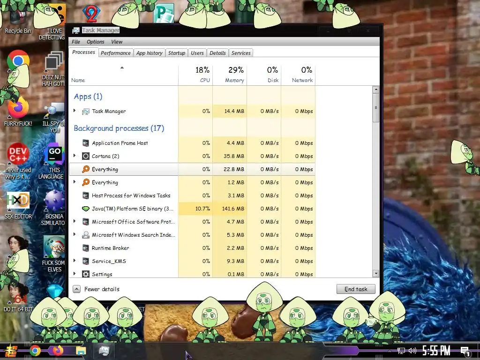
Task: Click the Microsoft Office Software Protection icon
Action: point(86,222)
